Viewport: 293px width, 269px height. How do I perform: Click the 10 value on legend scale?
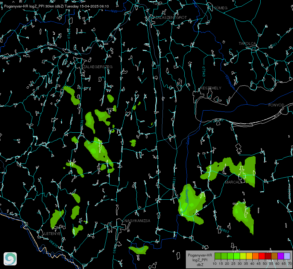coord(215,264)
